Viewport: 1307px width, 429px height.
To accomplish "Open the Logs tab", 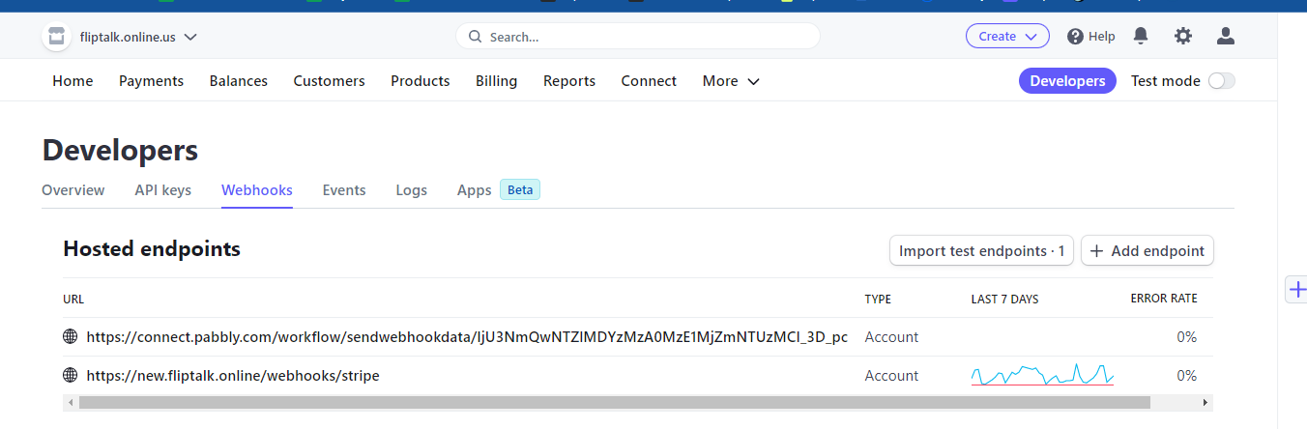I will tap(411, 190).
